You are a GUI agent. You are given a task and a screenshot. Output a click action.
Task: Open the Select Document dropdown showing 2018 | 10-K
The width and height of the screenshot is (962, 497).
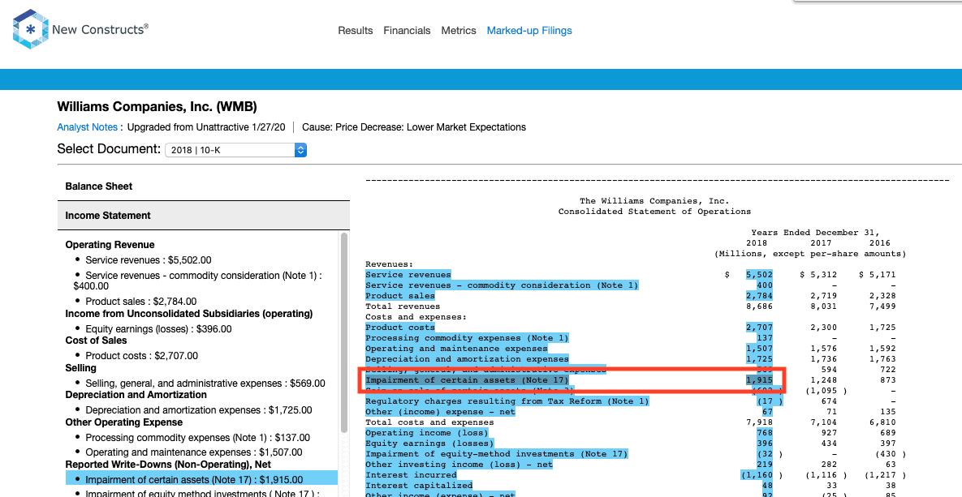click(x=235, y=149)
